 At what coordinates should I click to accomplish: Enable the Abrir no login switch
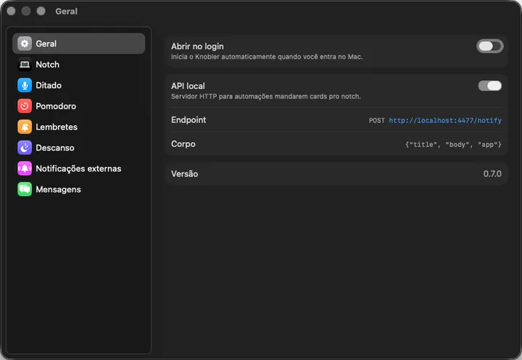tap(489, 46)
